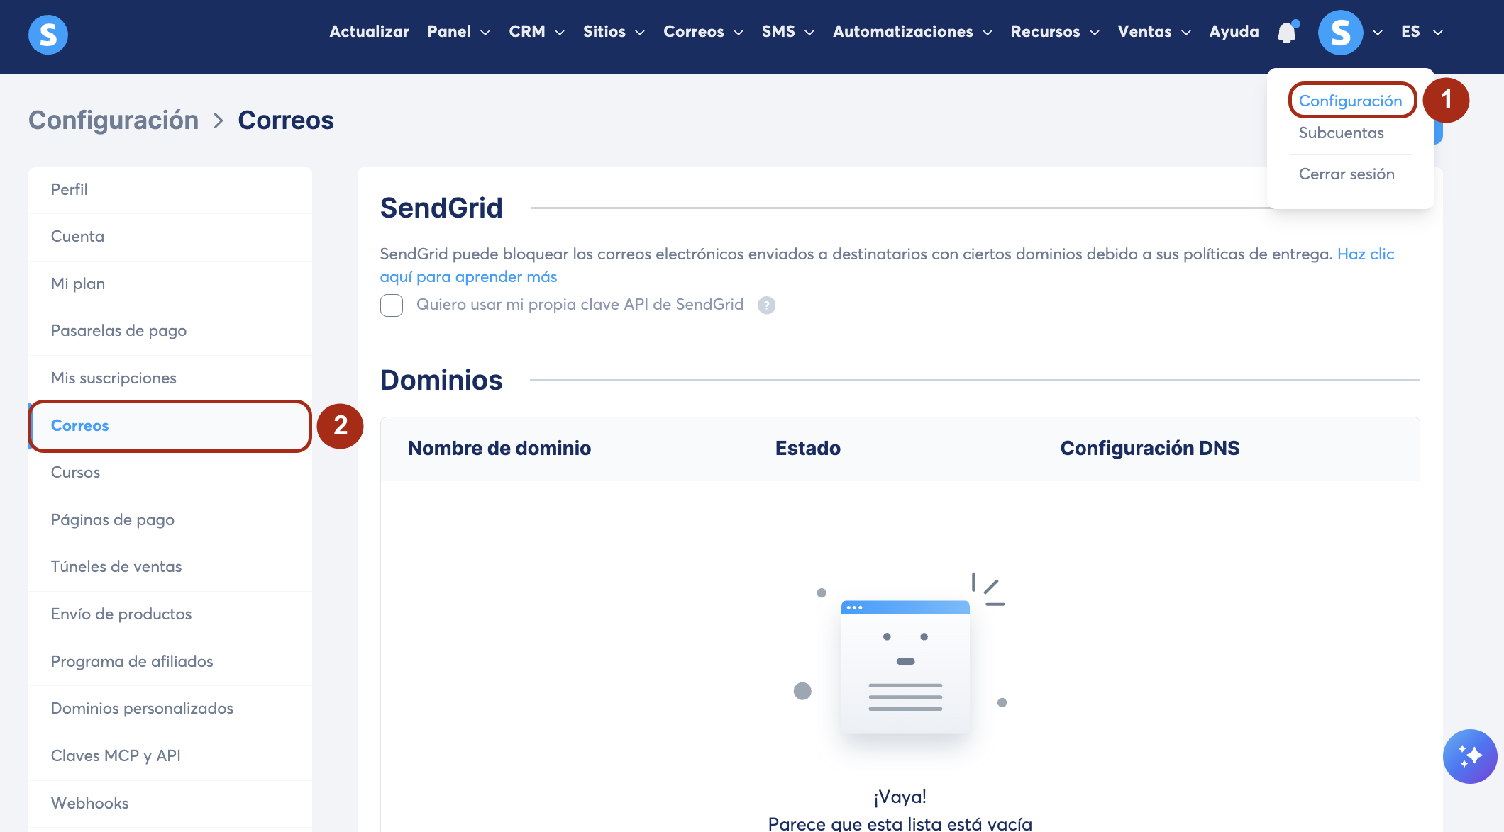Click the user avatar S icon
This screenshot has height=832, width=1504.
(1340, 33)
